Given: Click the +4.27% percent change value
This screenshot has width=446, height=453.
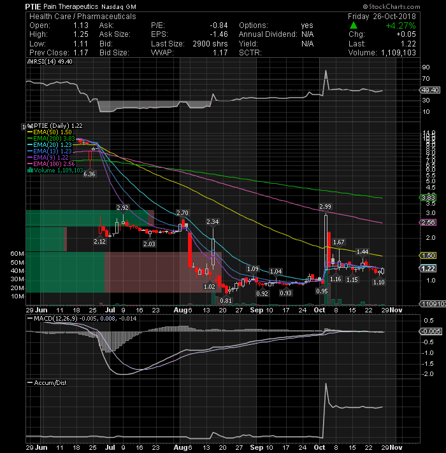Looking at the screenshot, I should click(x=401, y=25).
